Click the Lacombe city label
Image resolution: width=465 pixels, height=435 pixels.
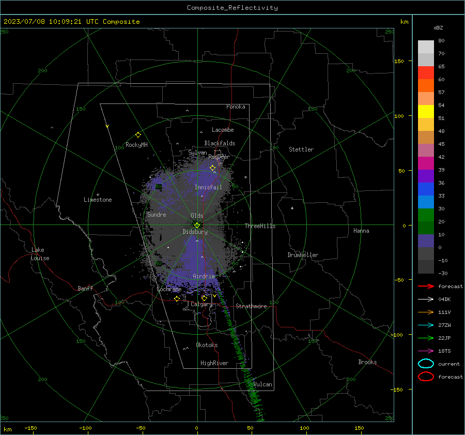pyautogui.click(x=223, y=130)
